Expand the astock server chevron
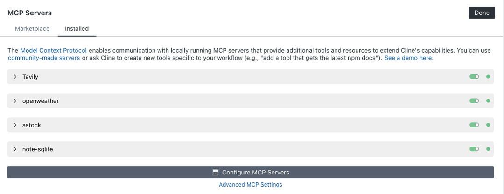 15,125
